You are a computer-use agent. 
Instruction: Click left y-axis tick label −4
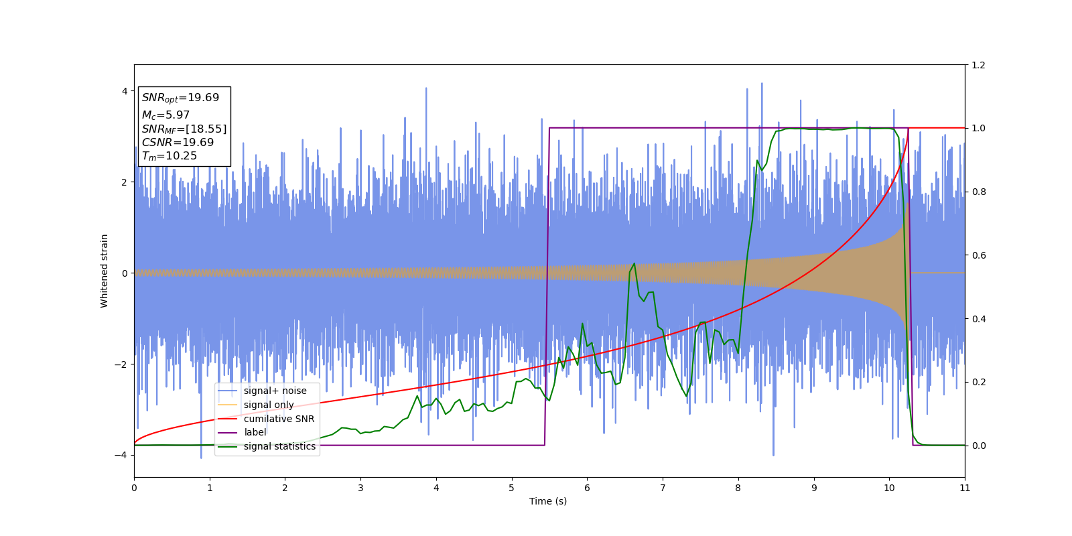tap(121, 455)
